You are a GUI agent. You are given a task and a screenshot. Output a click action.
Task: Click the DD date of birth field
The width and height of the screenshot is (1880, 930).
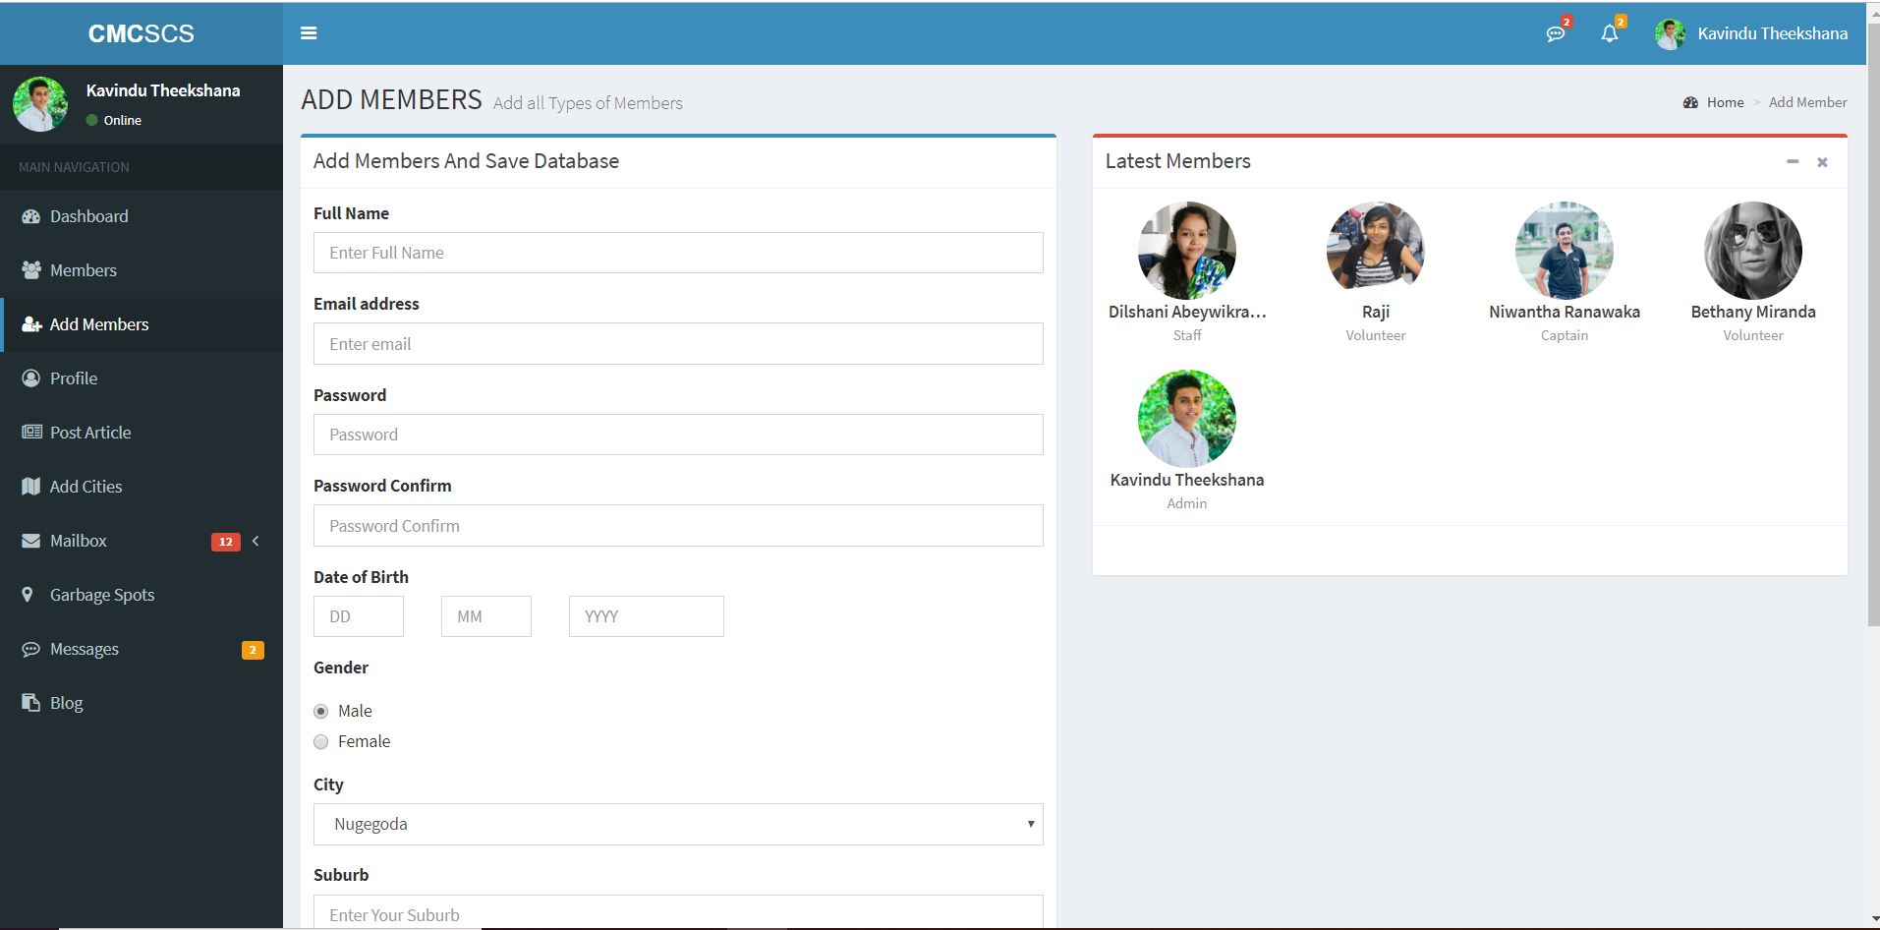click(359, 616)
